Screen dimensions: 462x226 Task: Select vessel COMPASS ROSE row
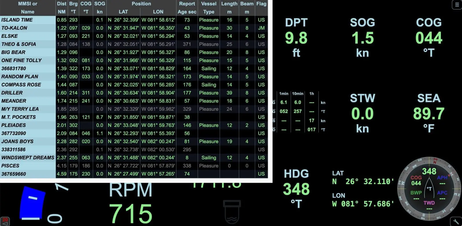[x=134, y=85]
